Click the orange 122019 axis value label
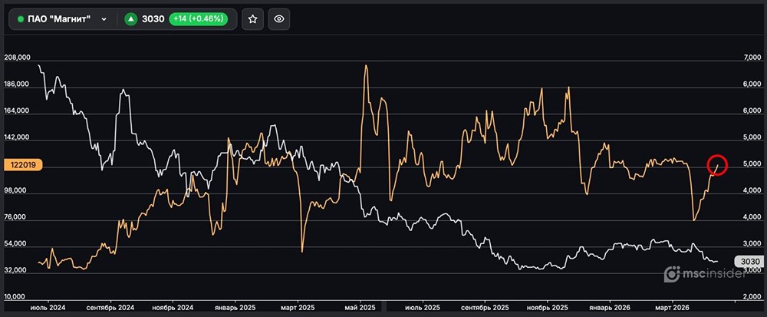The height and width of the screenshot is (317, 767). (22, 165)
